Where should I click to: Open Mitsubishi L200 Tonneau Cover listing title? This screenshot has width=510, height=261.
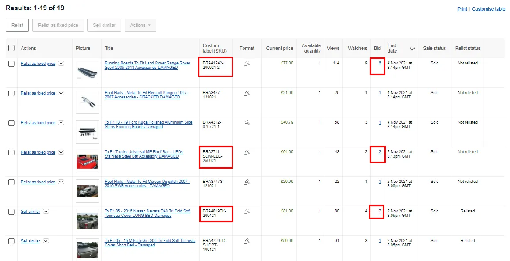click(150, 243)
